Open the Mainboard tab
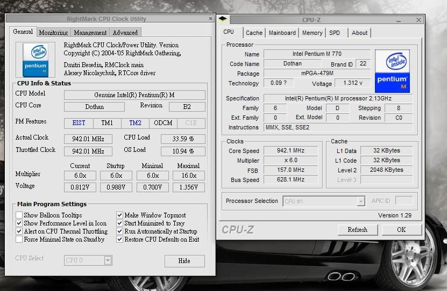 [x=282, y=33]
